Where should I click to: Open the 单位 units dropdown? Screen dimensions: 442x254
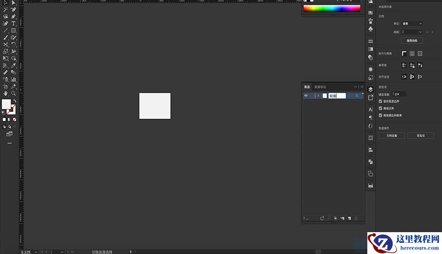pos(412,23)
